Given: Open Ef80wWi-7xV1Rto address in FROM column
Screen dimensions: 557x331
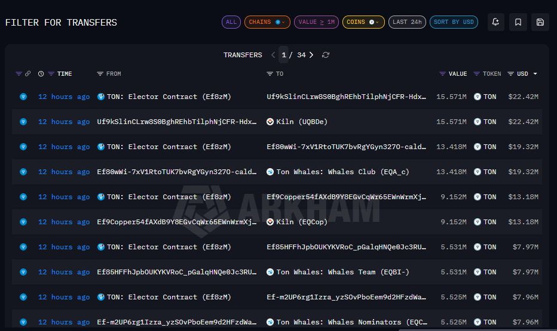Looking at the screenshot, I should (x=176, y=172).
